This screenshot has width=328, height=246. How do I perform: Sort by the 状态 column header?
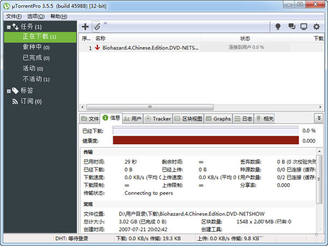(x=245, y=38)
